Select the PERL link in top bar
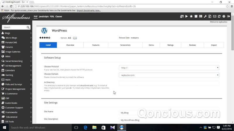The width and height of the screenshot is (234, 131). 52,17
